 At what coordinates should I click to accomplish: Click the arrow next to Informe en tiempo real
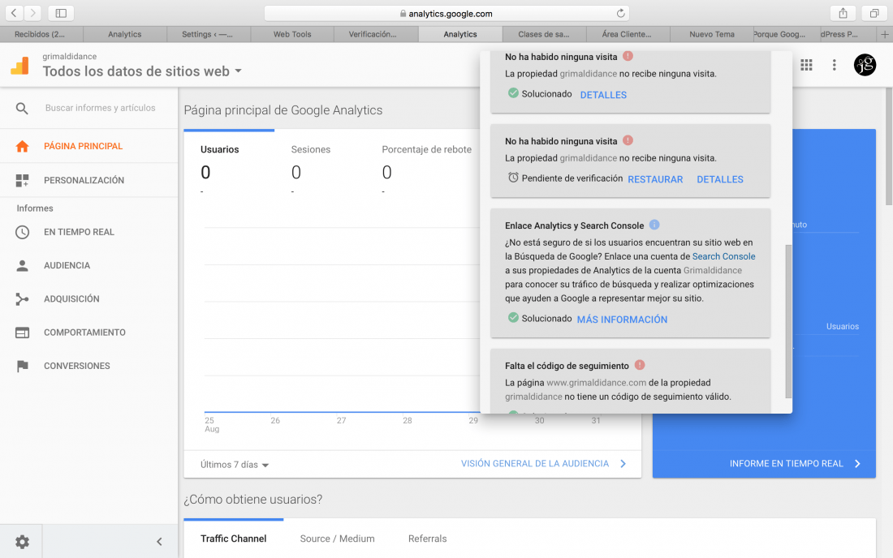coord(858,464)
